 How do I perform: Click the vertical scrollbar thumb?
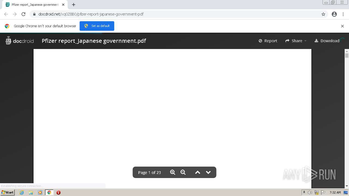click(x=347, y=56)
